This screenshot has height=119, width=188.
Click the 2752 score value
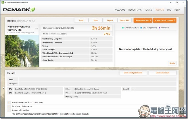tap(107, 34)
